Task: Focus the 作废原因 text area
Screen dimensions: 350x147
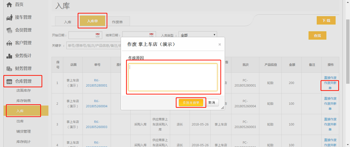Action: (173, 77)
